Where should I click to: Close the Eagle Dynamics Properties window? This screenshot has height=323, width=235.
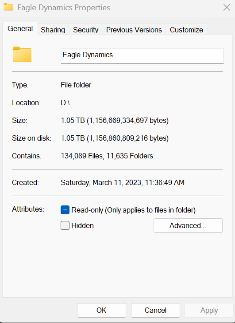(227, 8)
